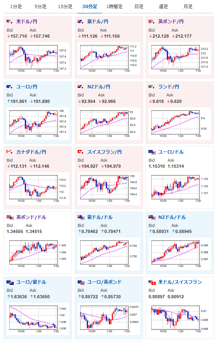Open the 月足 monthly tab
Image resolution: width=218 pixels, height=342 pixels.
(188, 6)
